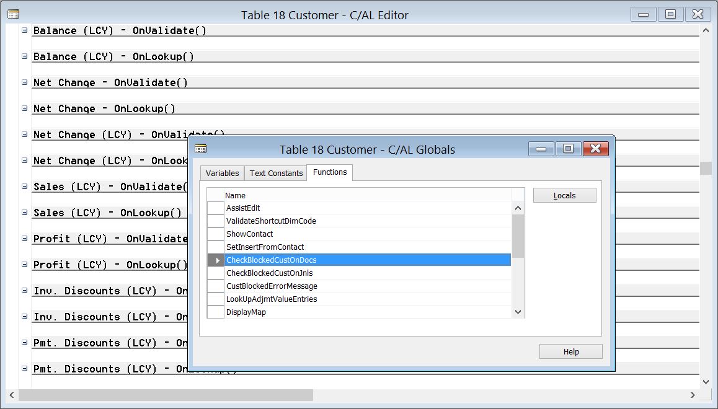Image resolution: width=718 pixels, height=409 pixels.
Task: Collapse the Net Change - OnValidate() trigger
Action: (25, 82)
